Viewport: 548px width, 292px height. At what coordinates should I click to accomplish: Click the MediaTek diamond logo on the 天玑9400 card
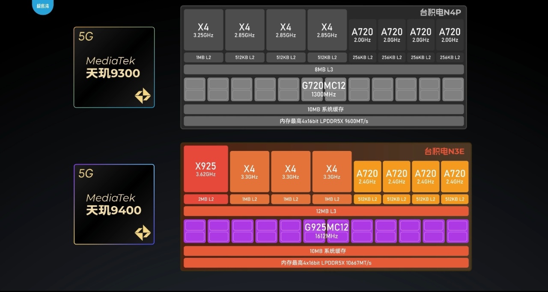[143, 233]
